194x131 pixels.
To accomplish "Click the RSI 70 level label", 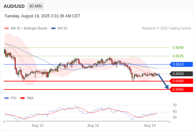I will point(175,105).
